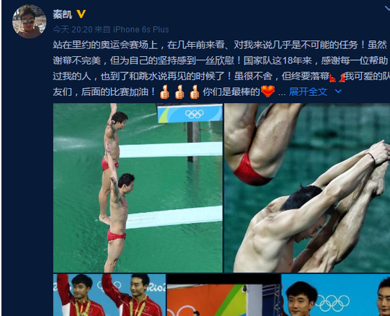
Task: Click the chevron beside 展开全文
Action: tap(338, 92)
